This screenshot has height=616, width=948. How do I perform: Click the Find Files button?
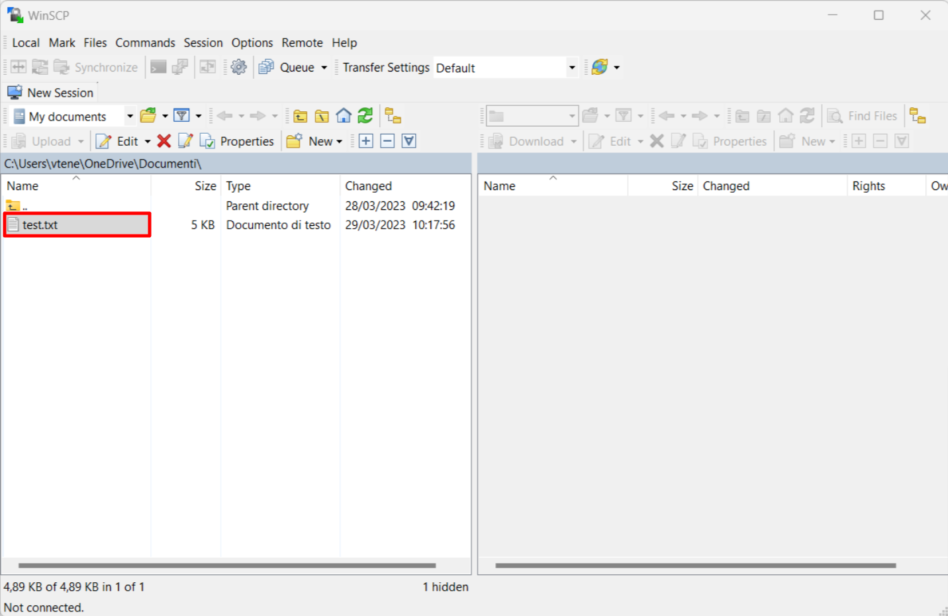pyautogui.click(x=862, y=116)
